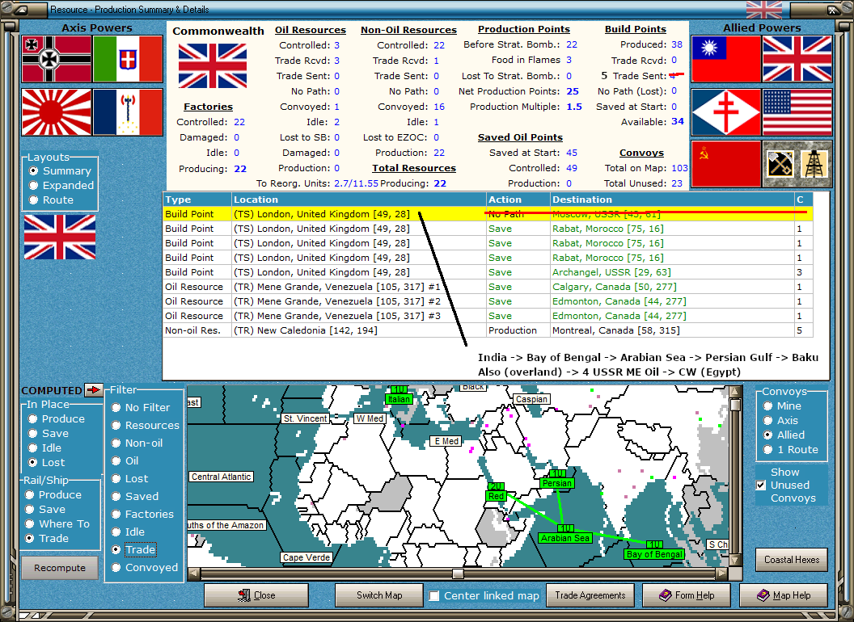The width and height of the screenshot is (854, 622).
Task: Click map scroll right arrow
Action: coord(721,574)
